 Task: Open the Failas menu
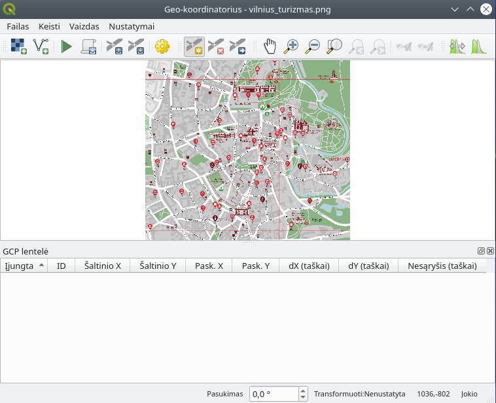(x=18, y=27)
